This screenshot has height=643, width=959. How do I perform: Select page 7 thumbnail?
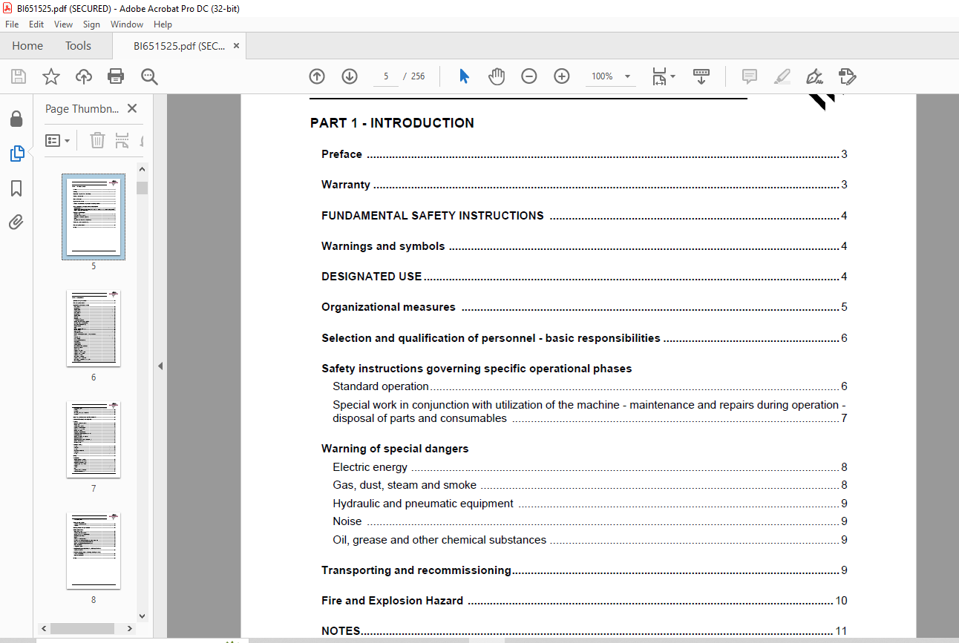tap(94, 440)
